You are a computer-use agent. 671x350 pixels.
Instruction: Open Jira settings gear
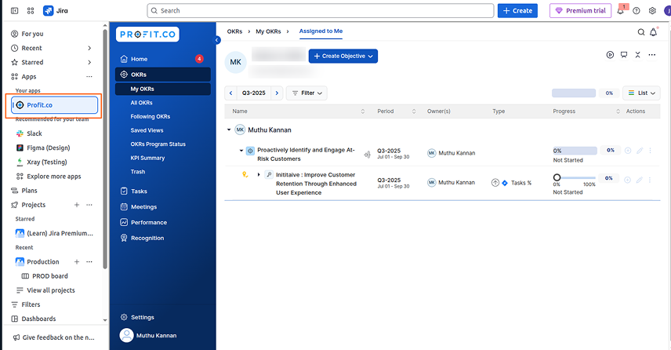[x=652, y=11]
